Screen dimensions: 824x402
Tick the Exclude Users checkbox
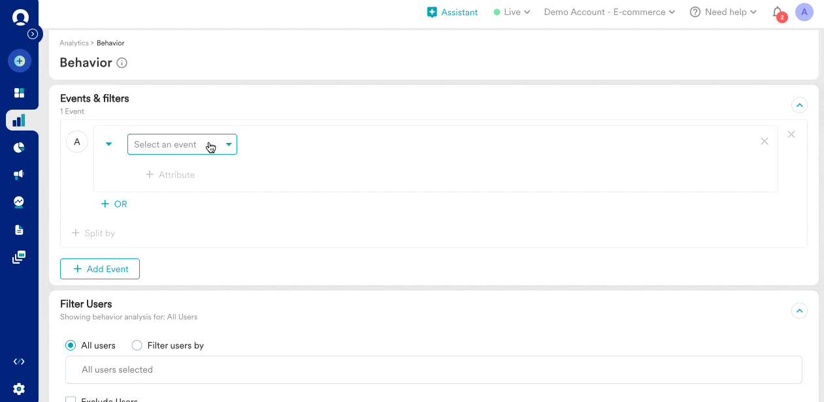pyautogui.click(x=71, y=399)
